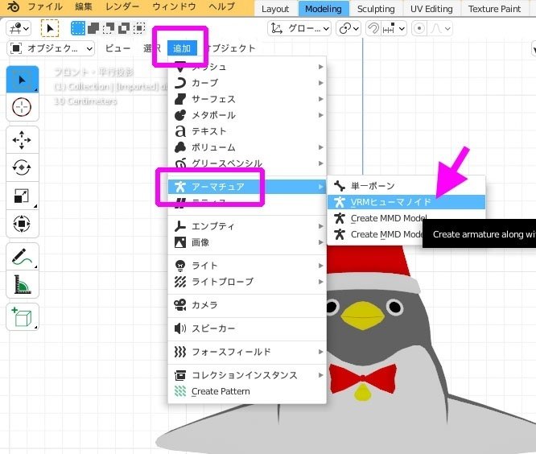
Task: Expand the メタボール submenu
Action: pos(247,115)
